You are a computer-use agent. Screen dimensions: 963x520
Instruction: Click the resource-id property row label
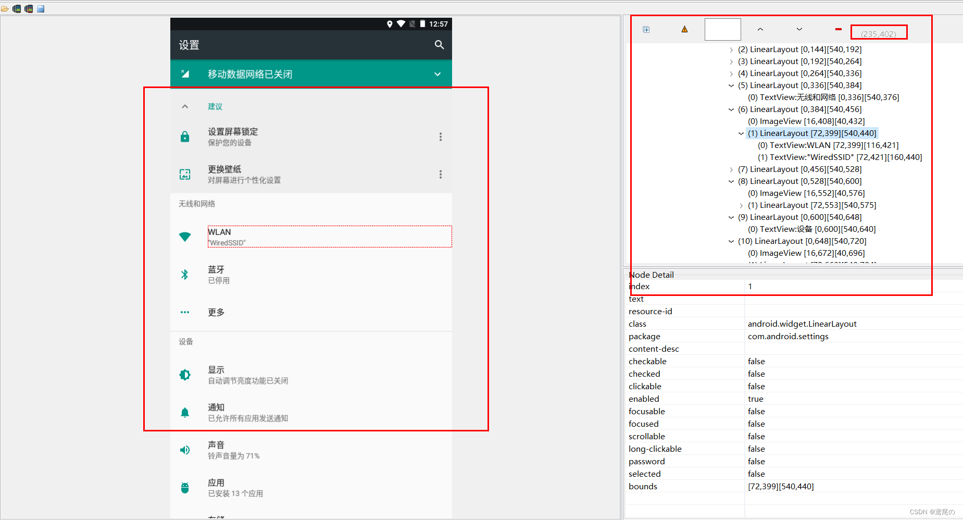coord(651,312)
